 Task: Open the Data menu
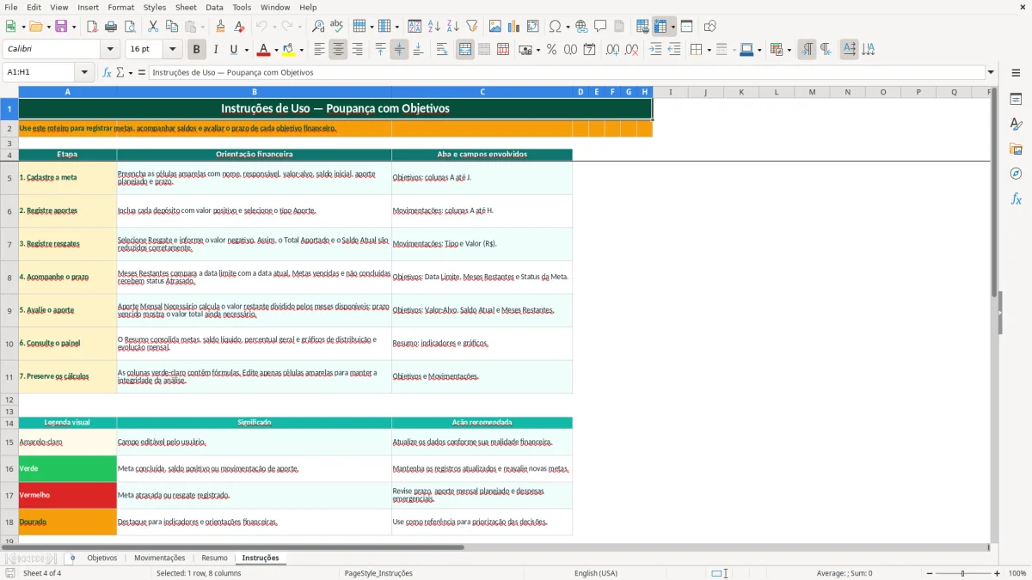pos(214,7)
